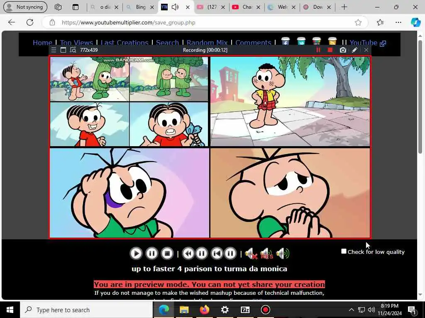
Task: Click the 'Not syncing' profile button
Action: tap(25, 7)
